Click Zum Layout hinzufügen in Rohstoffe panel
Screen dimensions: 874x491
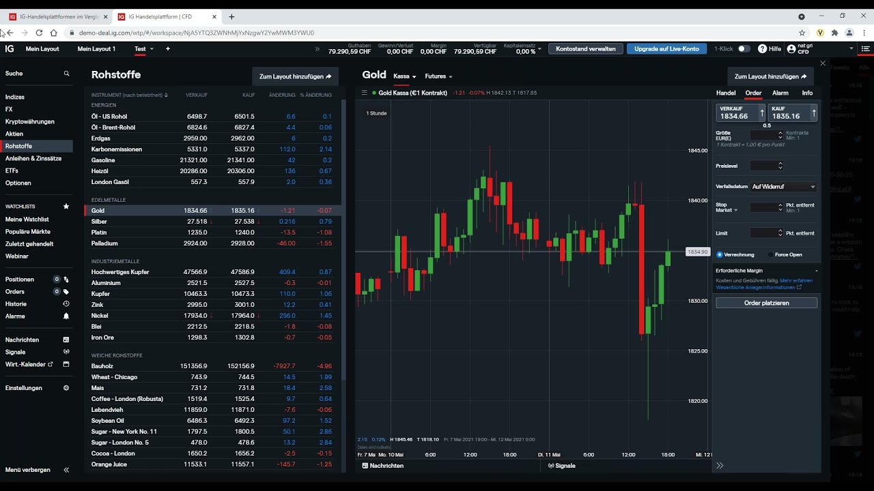pos(295,76)
